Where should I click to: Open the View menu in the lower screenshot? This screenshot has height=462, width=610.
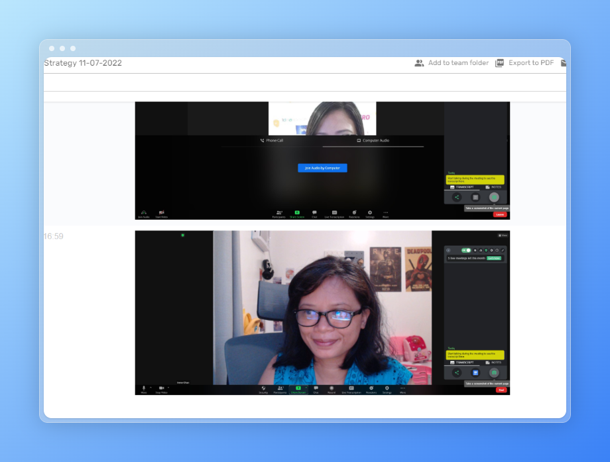coord(503,235)
